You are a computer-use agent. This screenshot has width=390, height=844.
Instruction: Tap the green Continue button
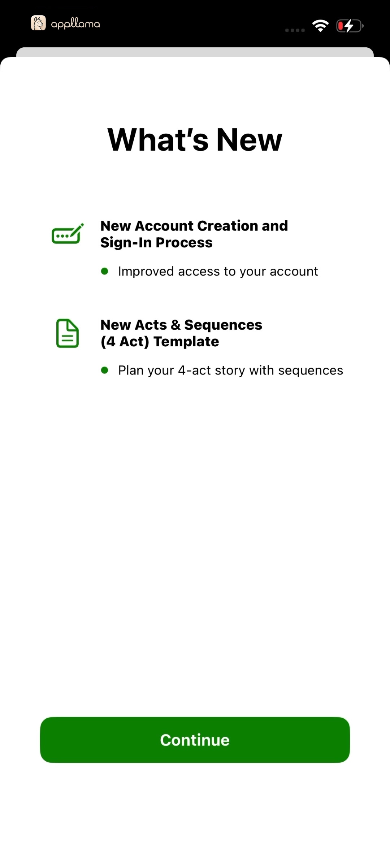click(x=195, y=740)
